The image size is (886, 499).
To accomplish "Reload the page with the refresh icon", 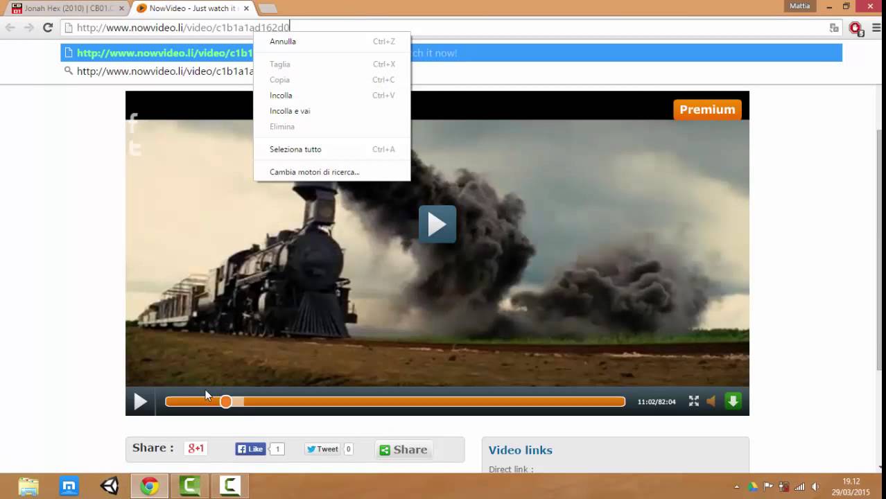I will click(x=48, y=28).
